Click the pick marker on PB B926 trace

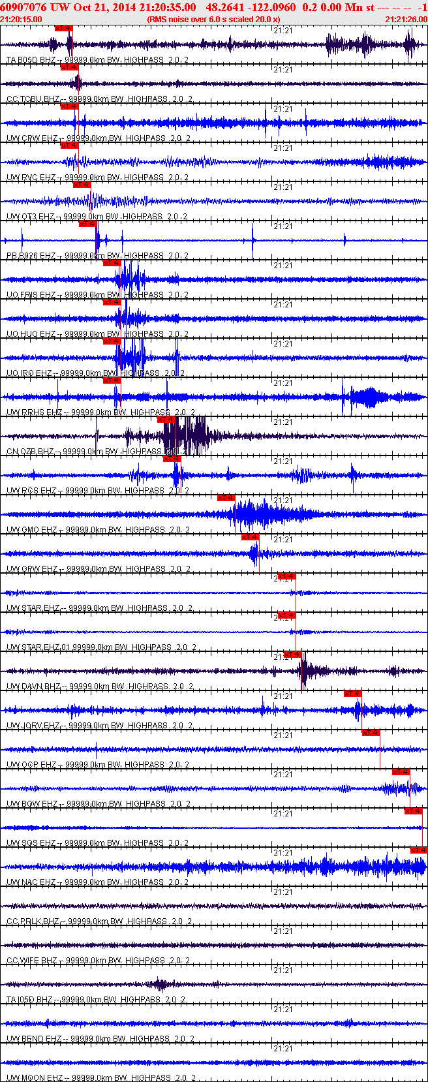click(87, 224)
